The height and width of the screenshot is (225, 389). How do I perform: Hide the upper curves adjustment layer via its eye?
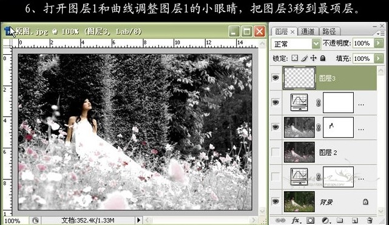coord(276,102)
